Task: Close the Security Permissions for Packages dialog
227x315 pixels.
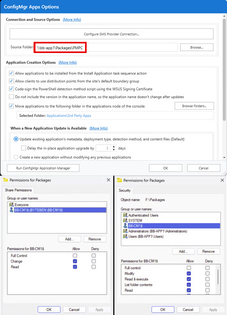Action: tap(222, 180)
